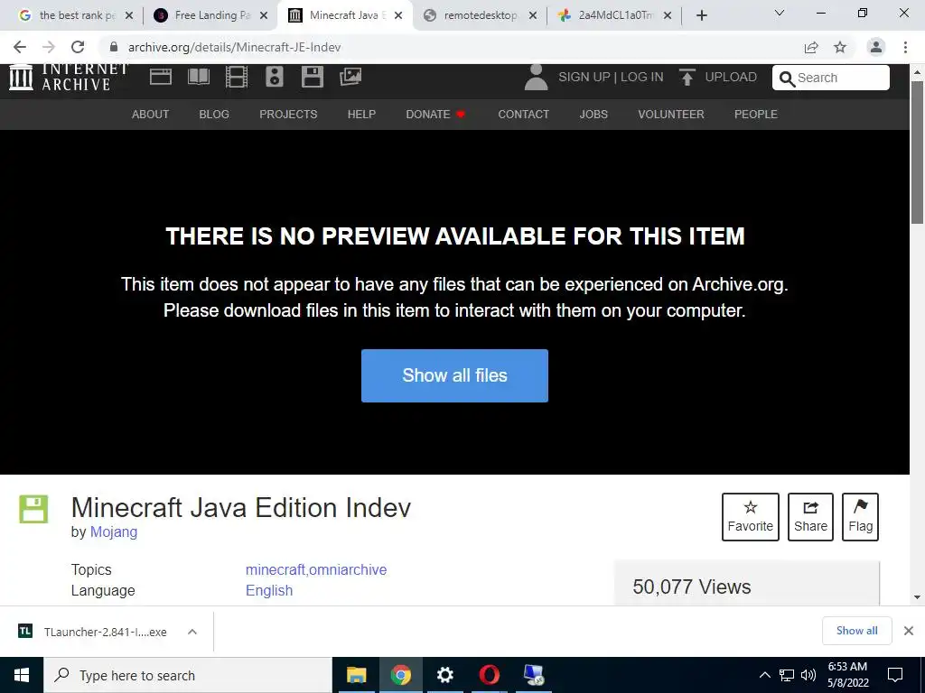925x693 pixels.
Task: Click the Chrome icon in the taskbar
Action: click(400, 675)
